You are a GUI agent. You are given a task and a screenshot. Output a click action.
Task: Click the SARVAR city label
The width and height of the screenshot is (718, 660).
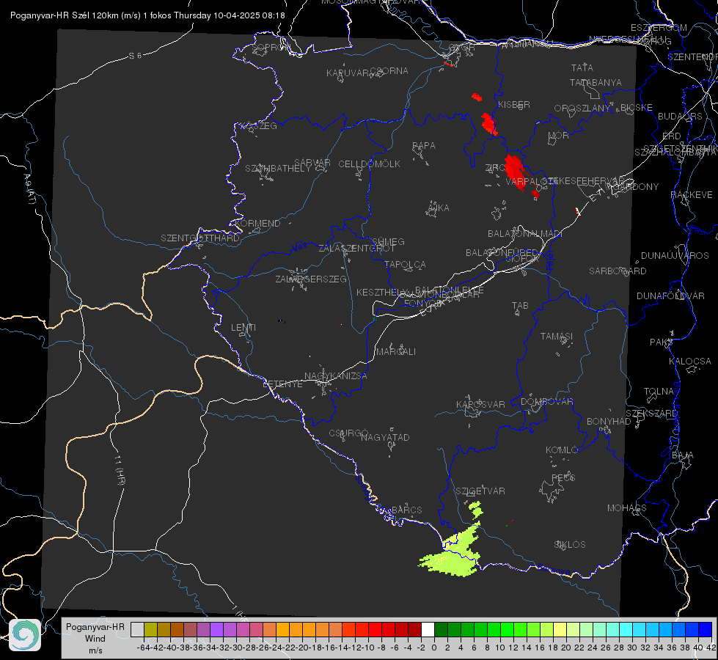pos(312,163)
